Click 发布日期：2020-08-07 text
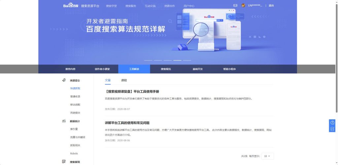 pyautogui.click(x=118, y=109)
